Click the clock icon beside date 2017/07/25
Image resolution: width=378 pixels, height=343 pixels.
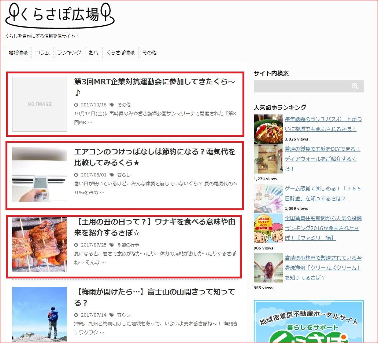(x=76, y=245)
